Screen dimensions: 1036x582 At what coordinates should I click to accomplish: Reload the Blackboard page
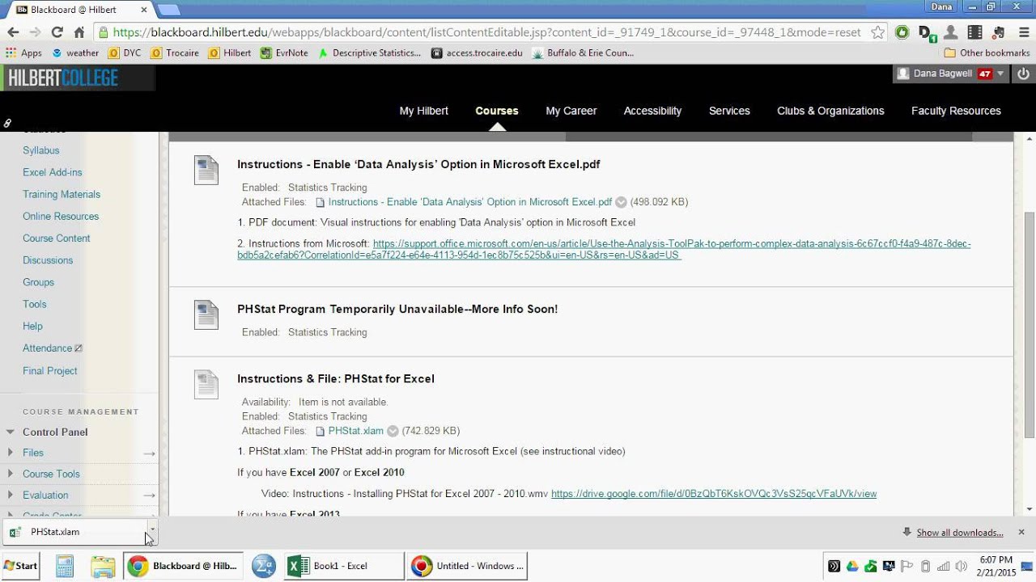[57, 32]
